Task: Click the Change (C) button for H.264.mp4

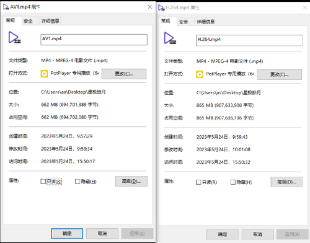Action: 280,74
